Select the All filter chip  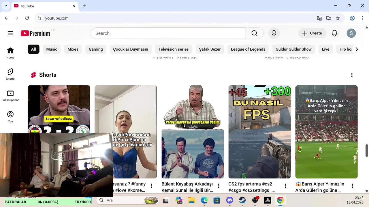tap(33, 49)
